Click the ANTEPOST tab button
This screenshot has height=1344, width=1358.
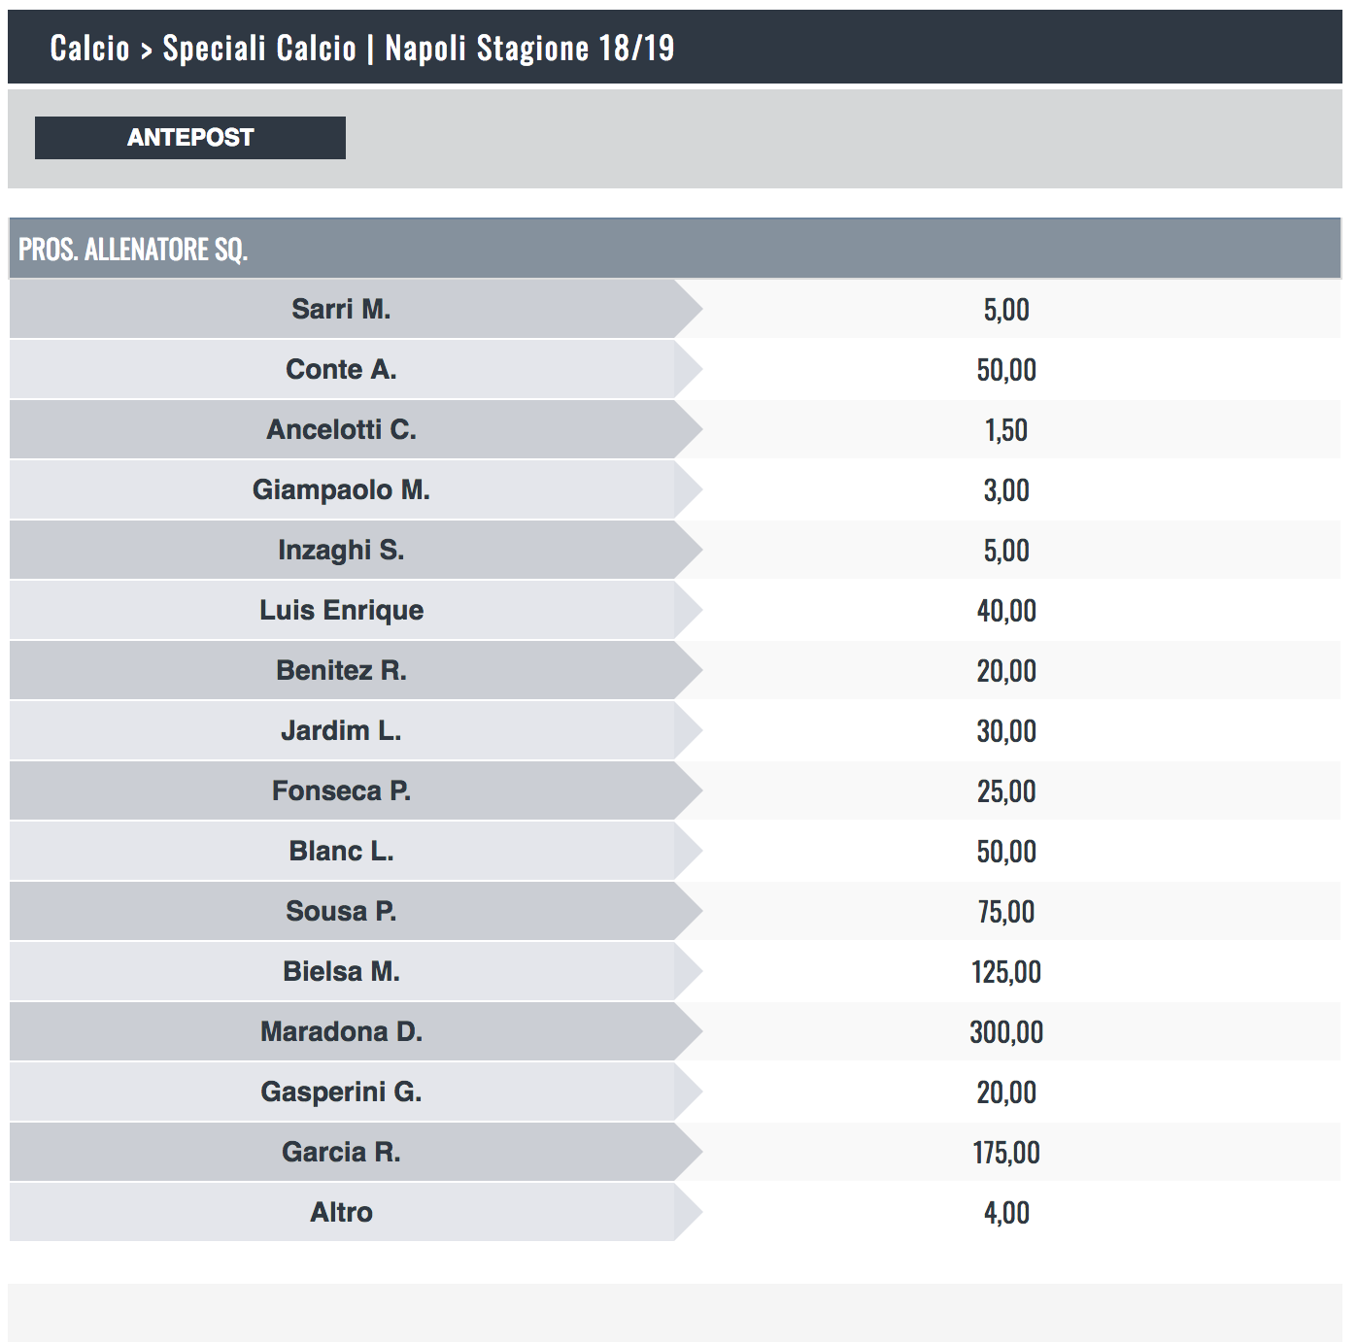[x=190, y=138]
